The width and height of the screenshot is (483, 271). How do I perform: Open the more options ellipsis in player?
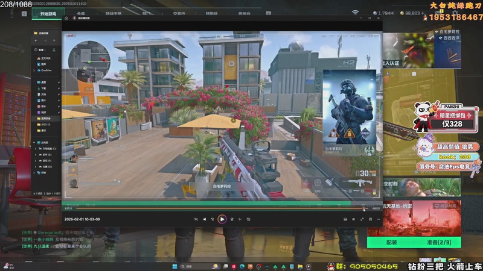[x=379, y=219]
